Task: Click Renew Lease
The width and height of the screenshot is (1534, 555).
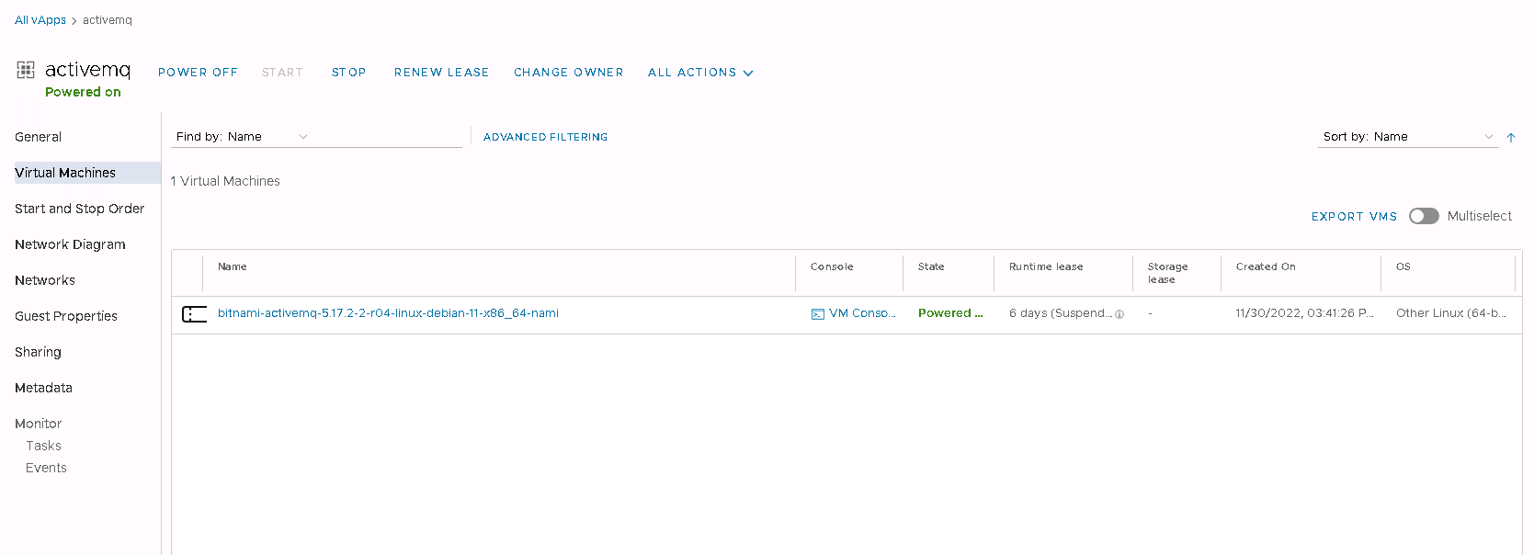Action: pos(441,73)
